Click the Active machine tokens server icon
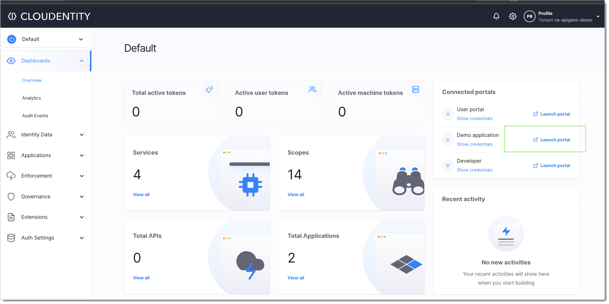Screen dimensions: 609x304 pyautogui.click(x=415, y=89)
